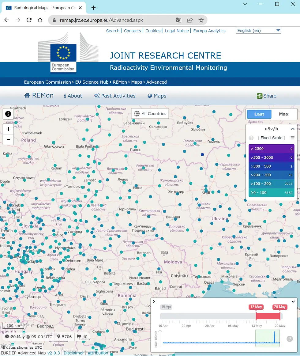The width and height of the screenshot is (300, 356).
Task: Open the English language dropdown
Action: [258, 30]
